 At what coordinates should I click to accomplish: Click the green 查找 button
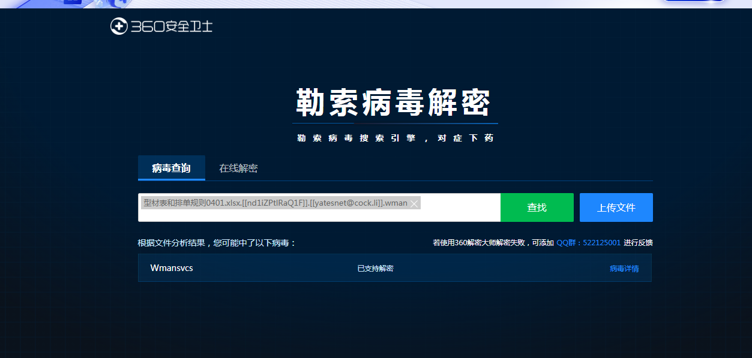pyautogui.click(x=537, y=207)
